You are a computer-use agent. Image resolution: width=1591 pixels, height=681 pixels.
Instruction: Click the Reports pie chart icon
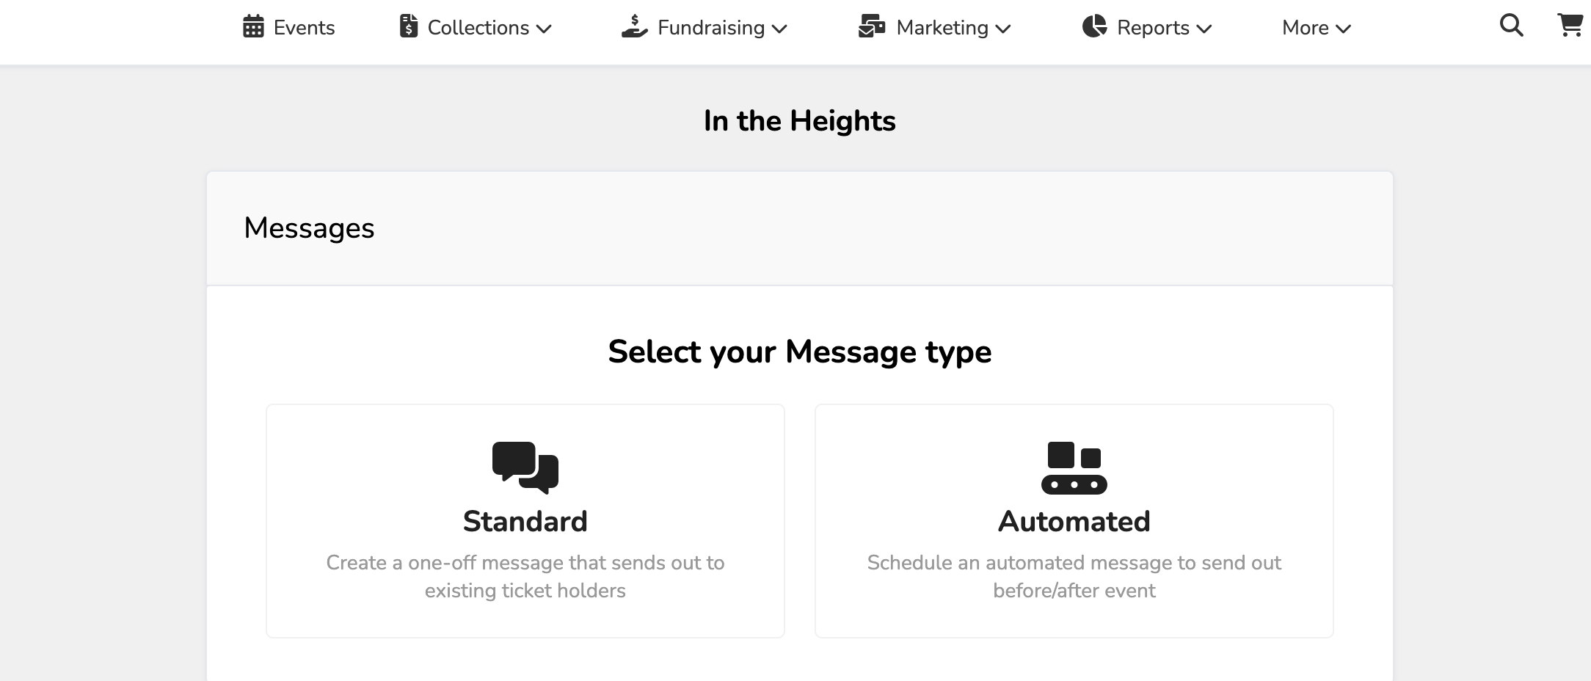tap(1094, 26)
